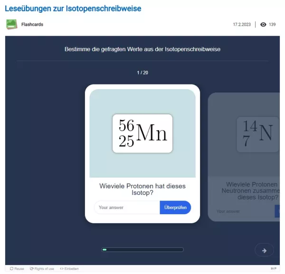Click the Einbetten embed code icon
Screen dimensions: 285x274
click(62, 269)
